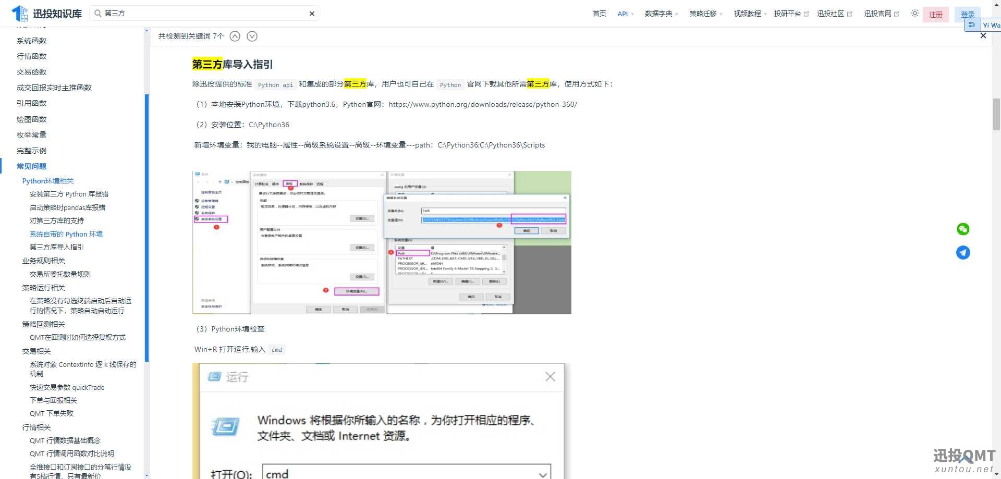Open 安装第三方 Python 库报错 entry

pyautogui.click(x=69, y=194)
